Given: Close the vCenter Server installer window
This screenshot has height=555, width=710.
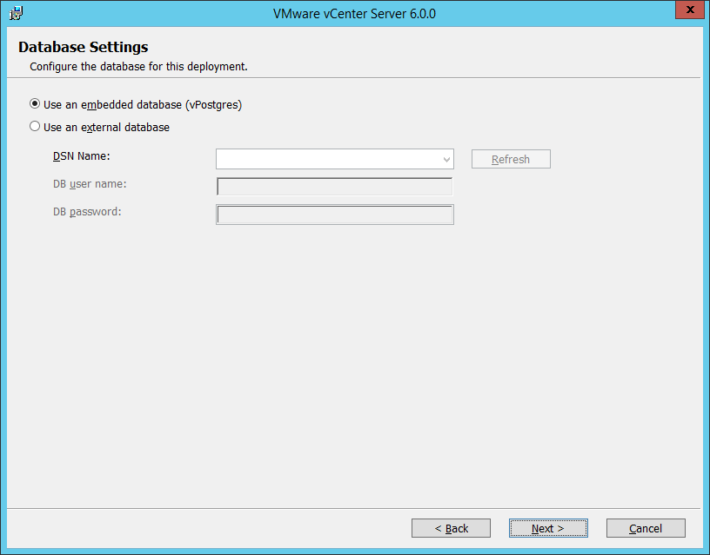Looking at the screenshot, I should click(690, 10).
